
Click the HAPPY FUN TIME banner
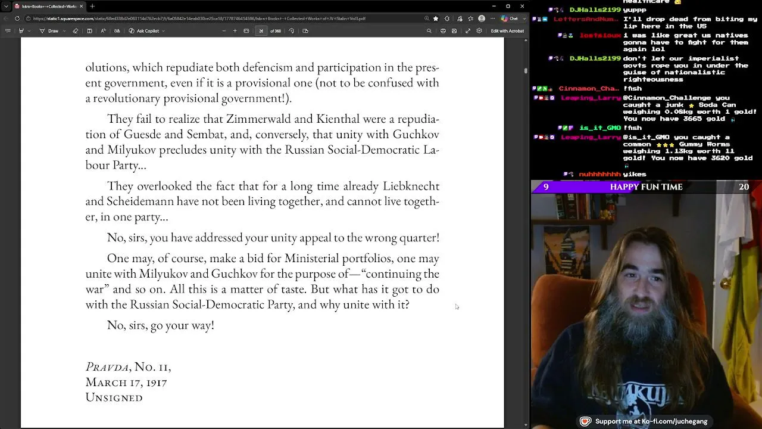(x=646, y=186)
